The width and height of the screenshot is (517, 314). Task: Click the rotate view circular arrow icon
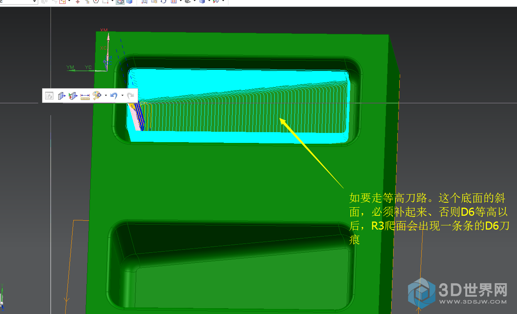coord(164,2)
